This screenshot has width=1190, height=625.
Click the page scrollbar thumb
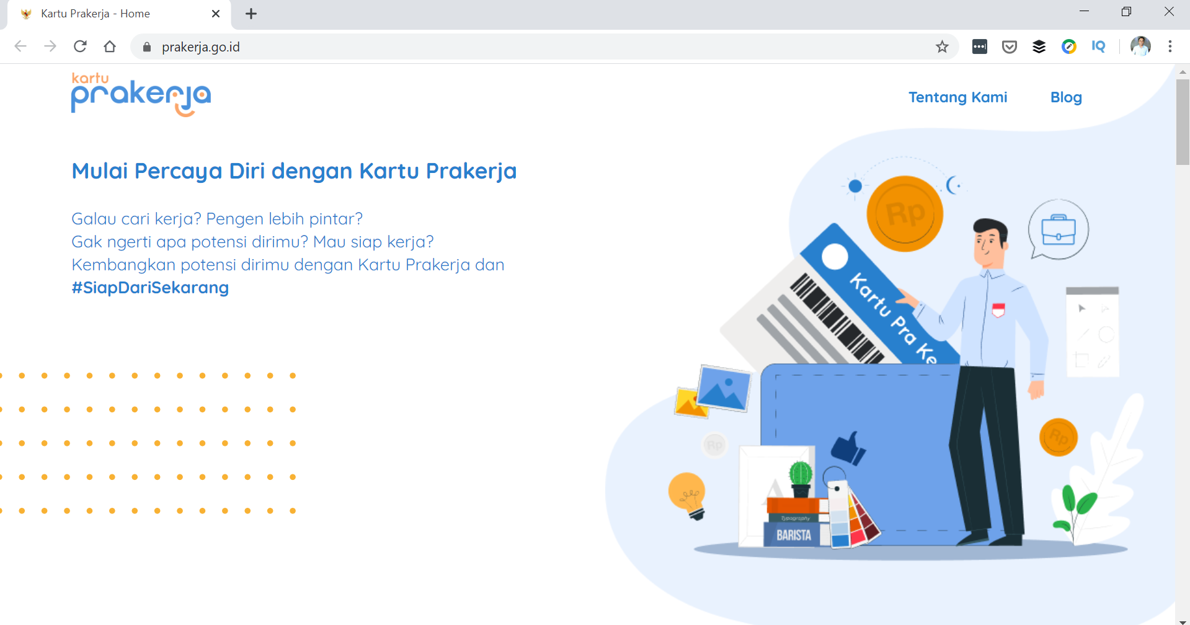1183,122
